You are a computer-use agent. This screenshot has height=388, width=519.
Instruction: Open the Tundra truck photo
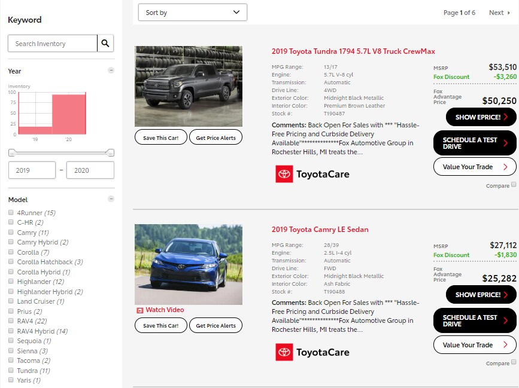189,86
